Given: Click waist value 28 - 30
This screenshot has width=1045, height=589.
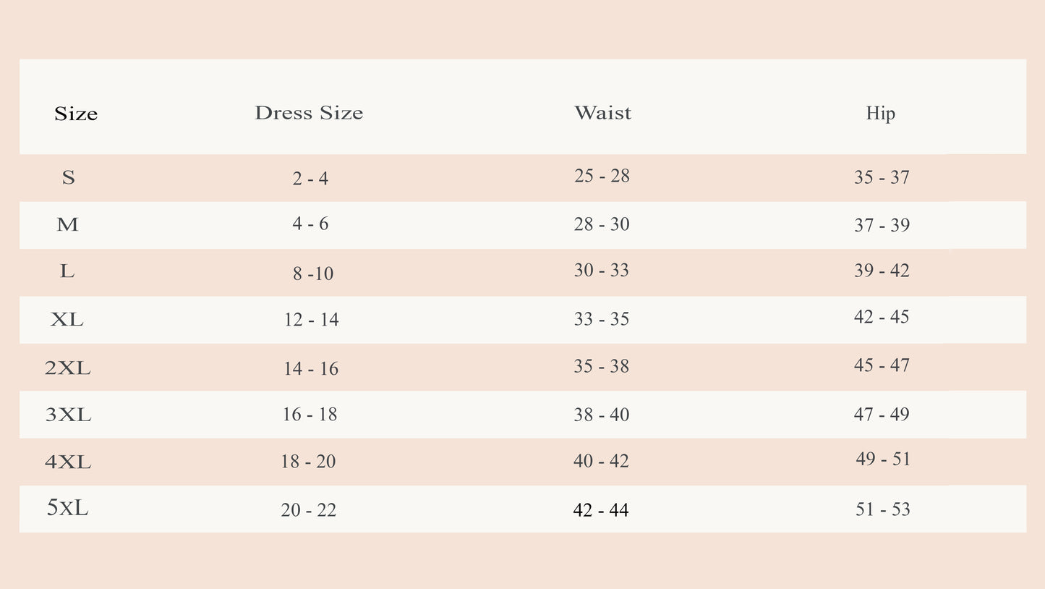Looking at the screenshot, I should click(x=602, y=224).
